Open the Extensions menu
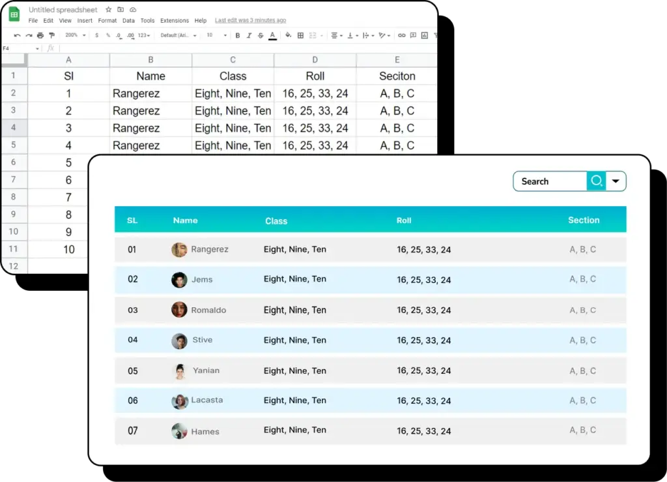 174,20
